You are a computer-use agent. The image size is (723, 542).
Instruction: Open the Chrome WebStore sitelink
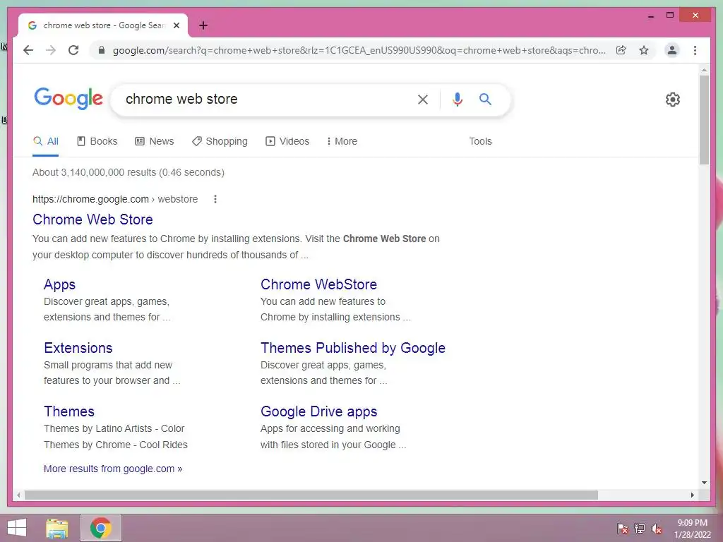click(318, 284)
